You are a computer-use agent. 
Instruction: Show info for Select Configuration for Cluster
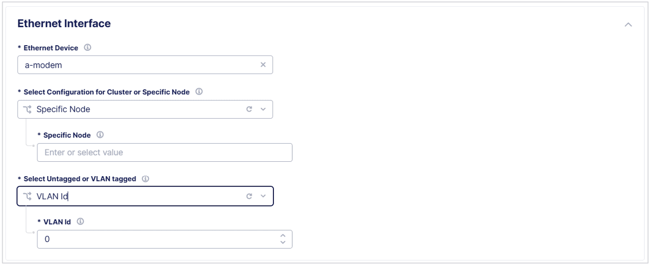(199, 92)
